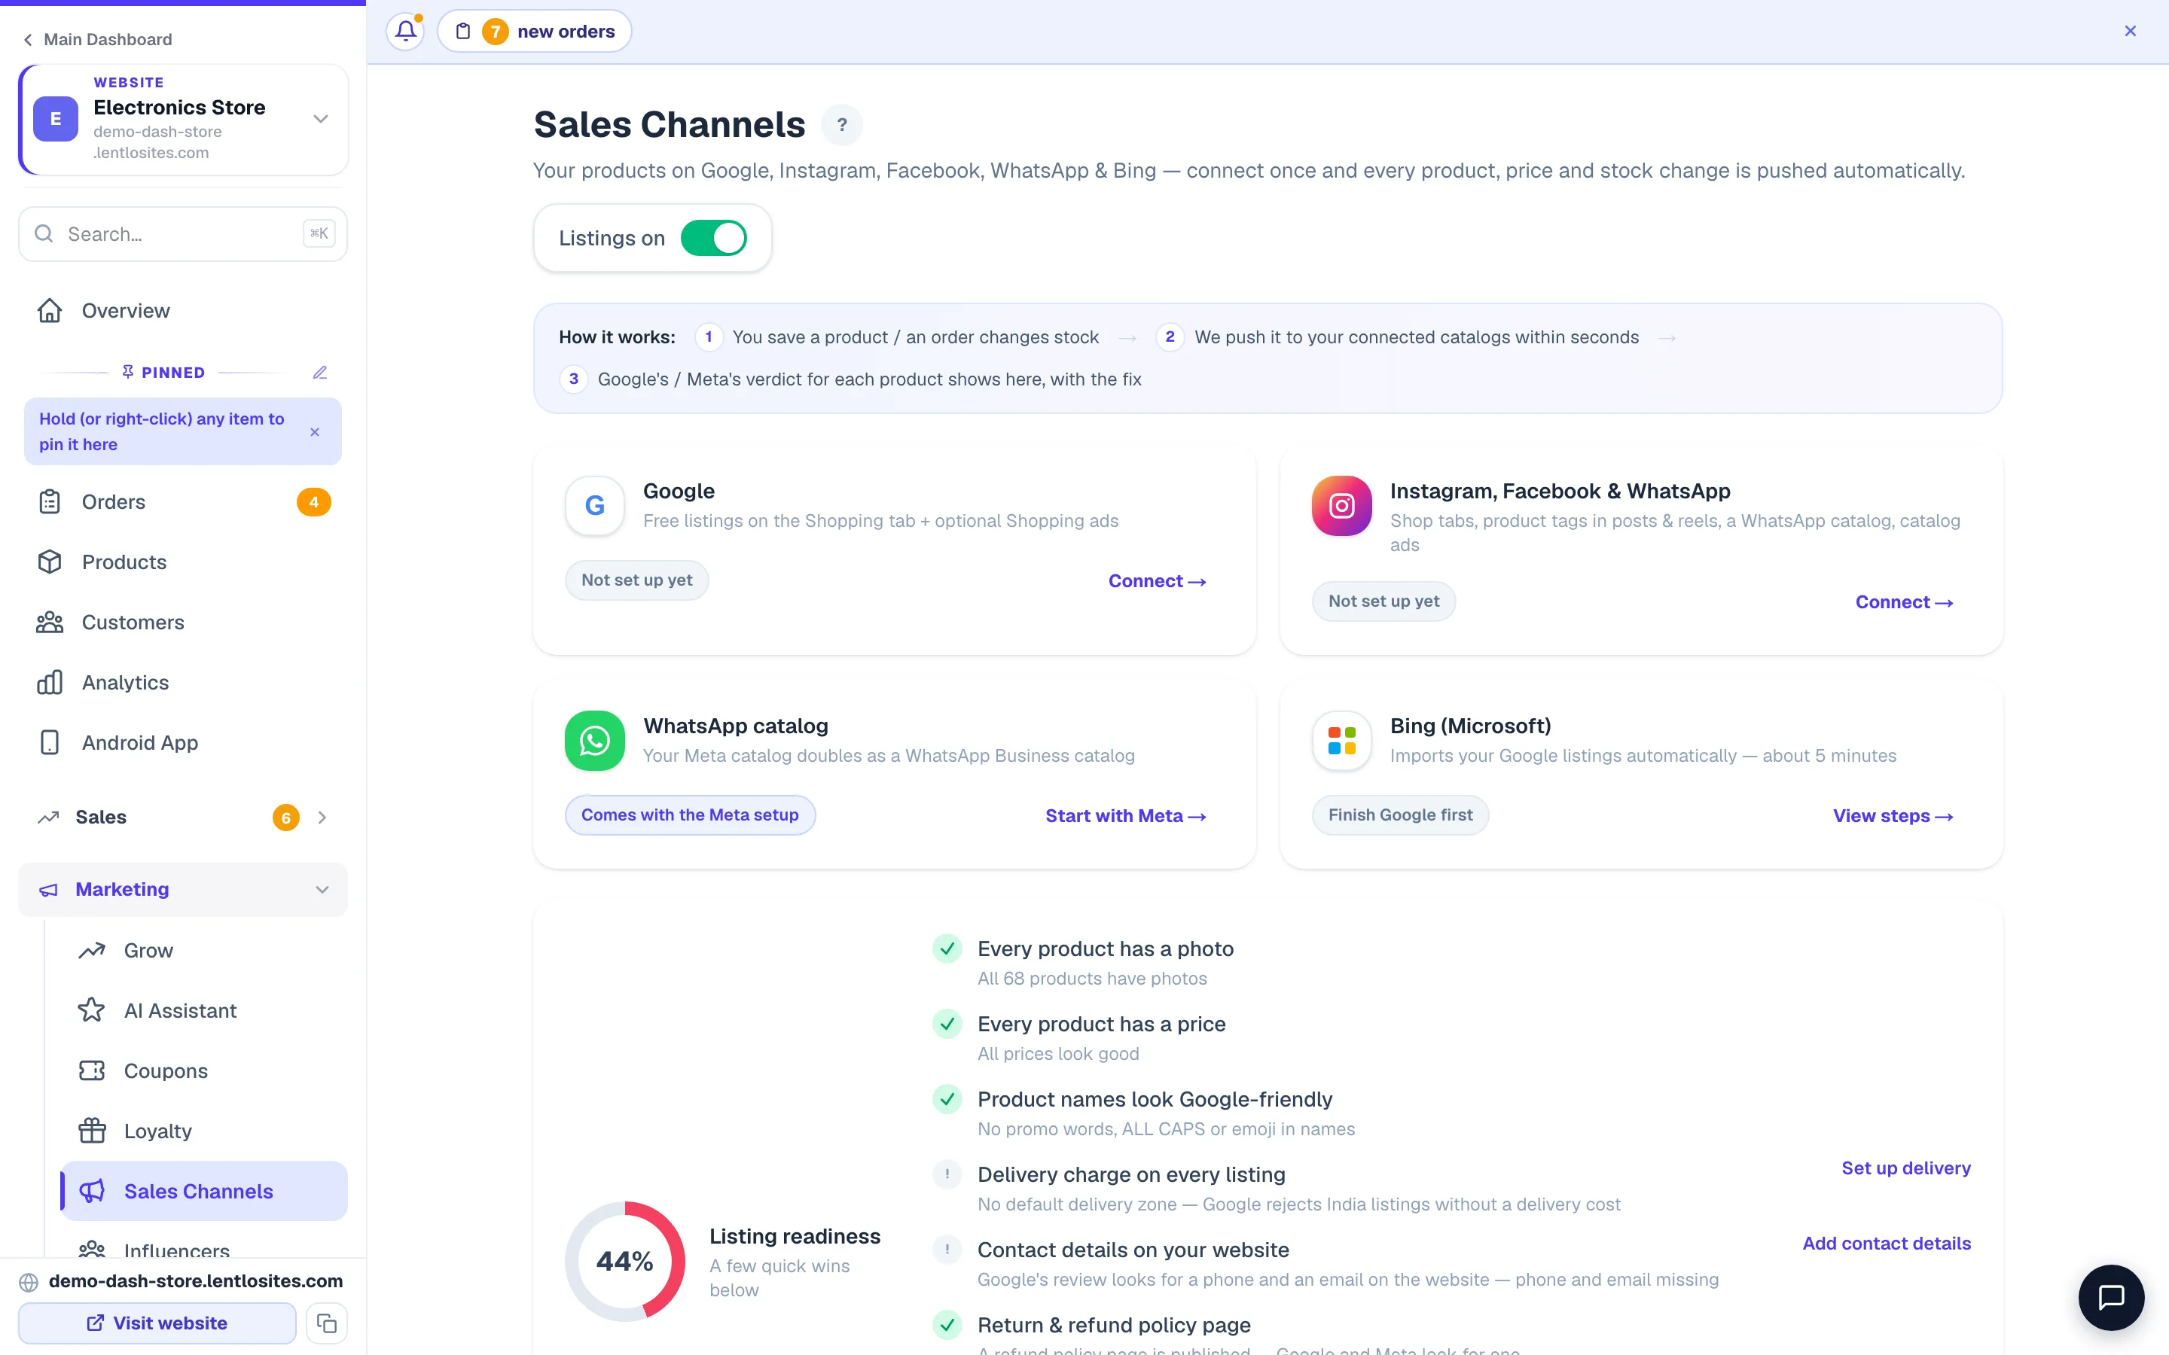Click the 44% listing readiness ring

tap(624, 1261)
